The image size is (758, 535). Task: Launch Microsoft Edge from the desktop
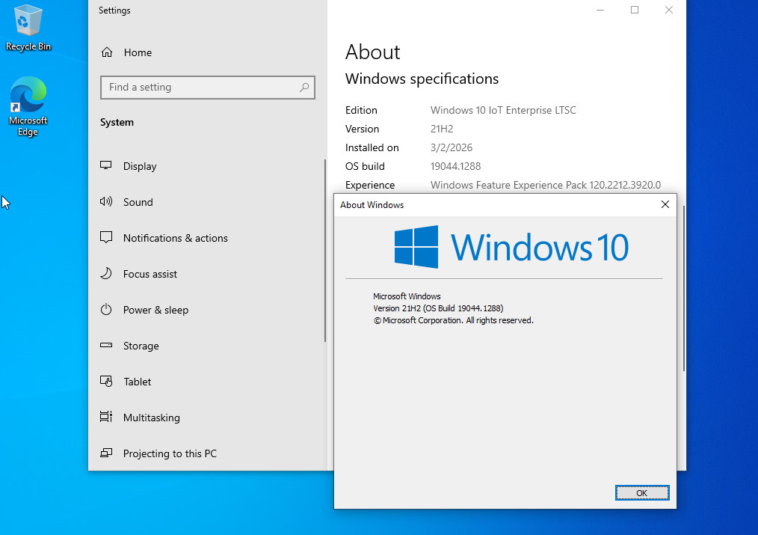tap(28, 106)
